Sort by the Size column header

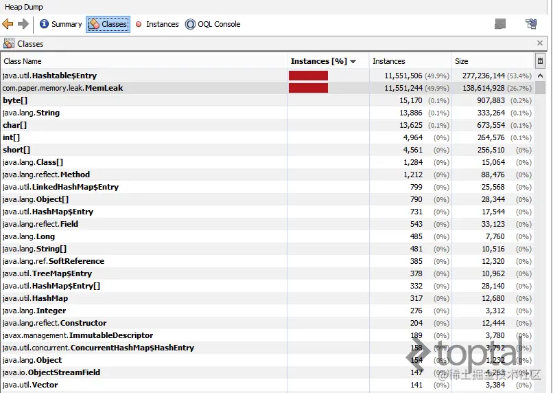[493, 61]
